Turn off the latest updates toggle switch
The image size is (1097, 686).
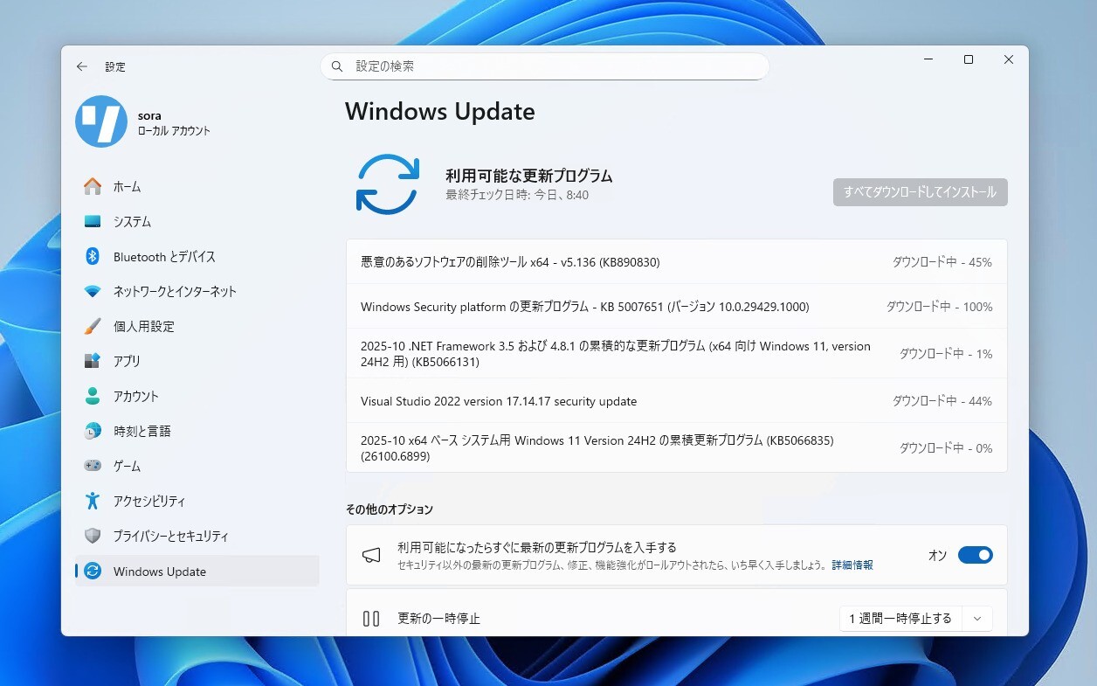[x=976, y=555]
